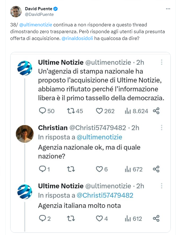Reply to the 'Agenzia italiana molto nota' post
The width and height of the screenshot is (181, 235).
(42, 218)
